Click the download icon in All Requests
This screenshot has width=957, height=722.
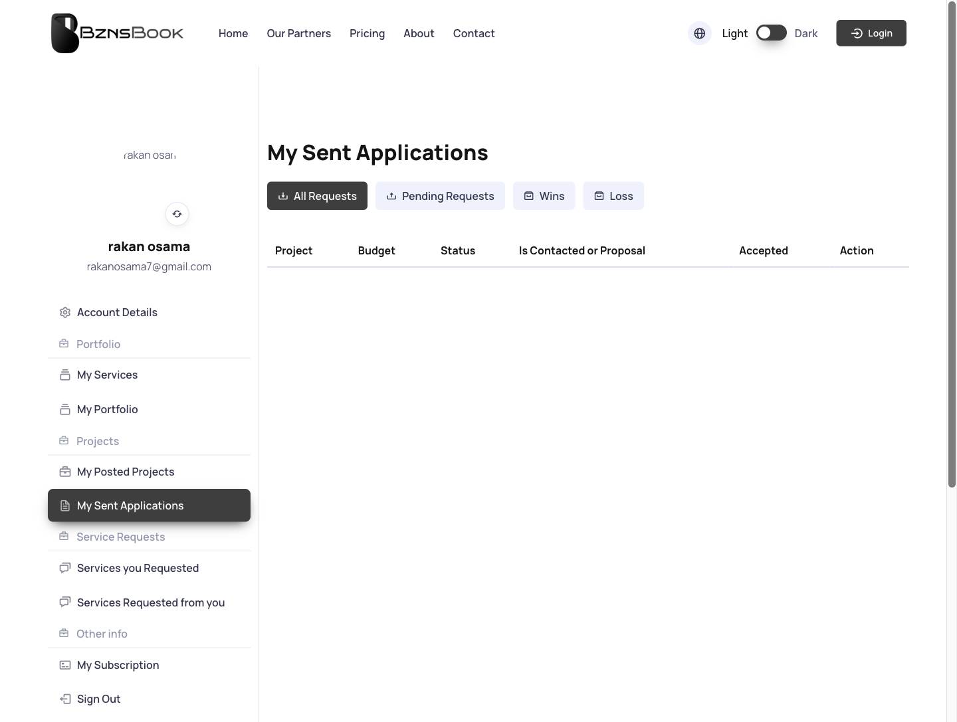point(283,196)
